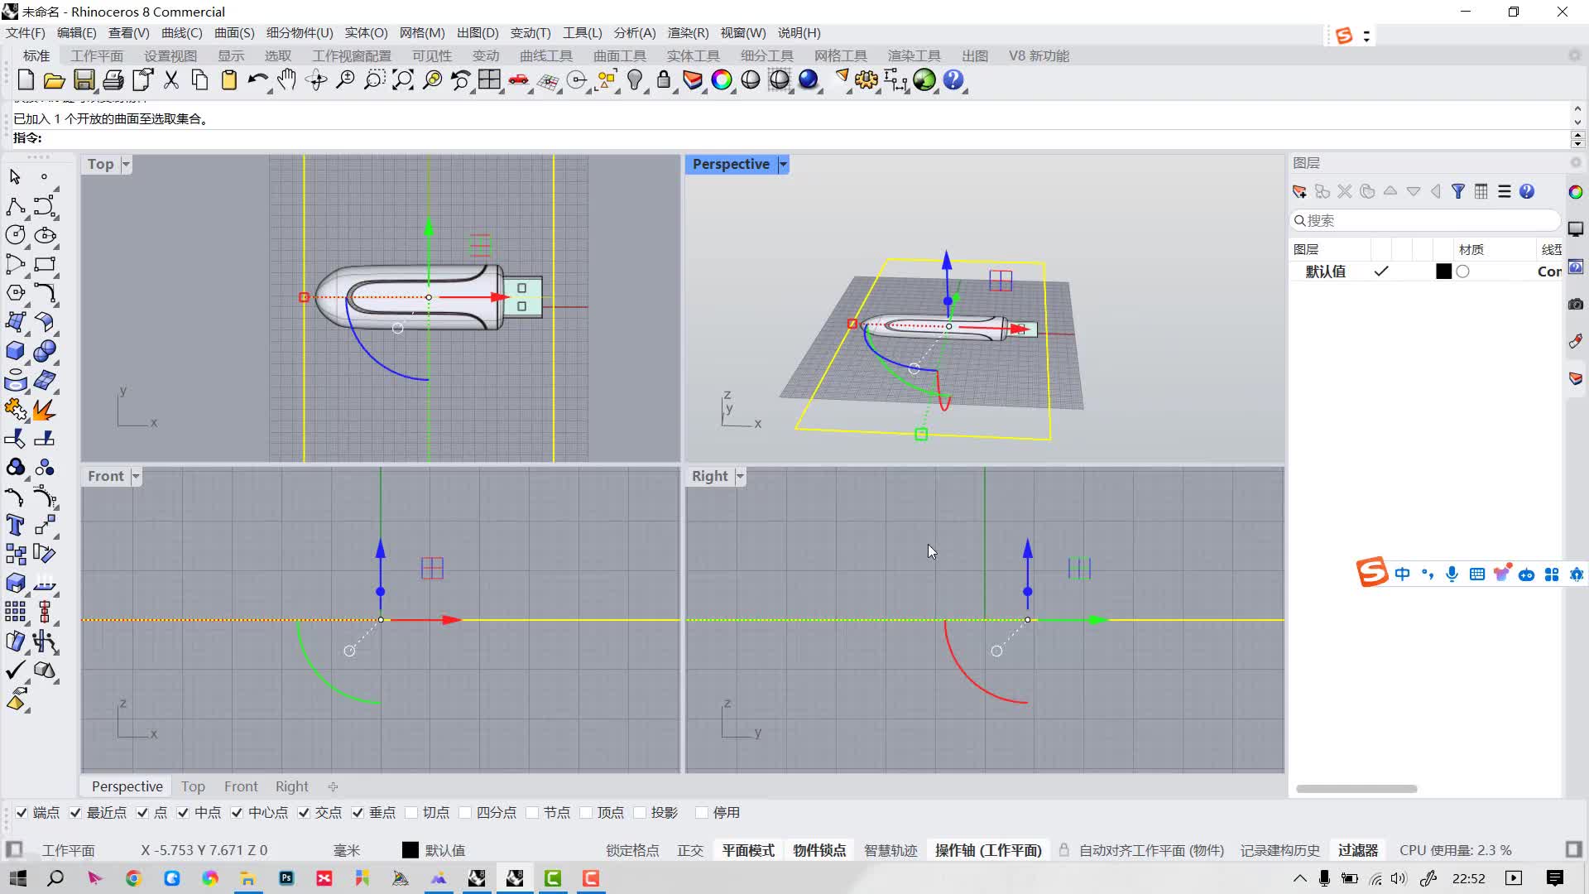Viewport: 1589px width, 894px height.
Task: Toggle the 端点 (End) osnap checkbox
Action: [22, 813]
